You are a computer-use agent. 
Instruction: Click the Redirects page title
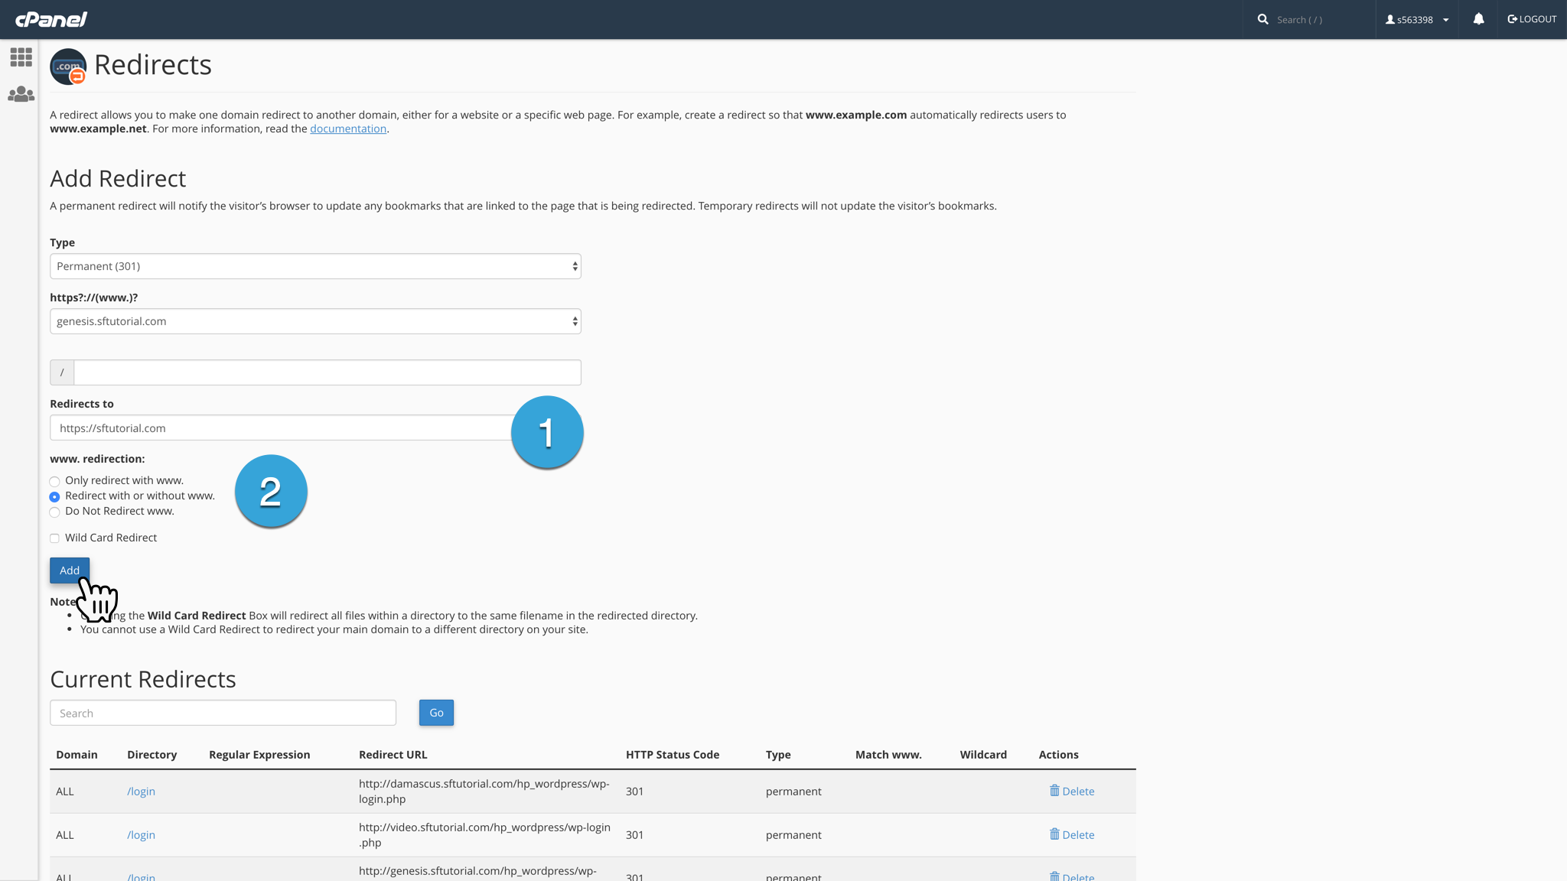point(153,65)
